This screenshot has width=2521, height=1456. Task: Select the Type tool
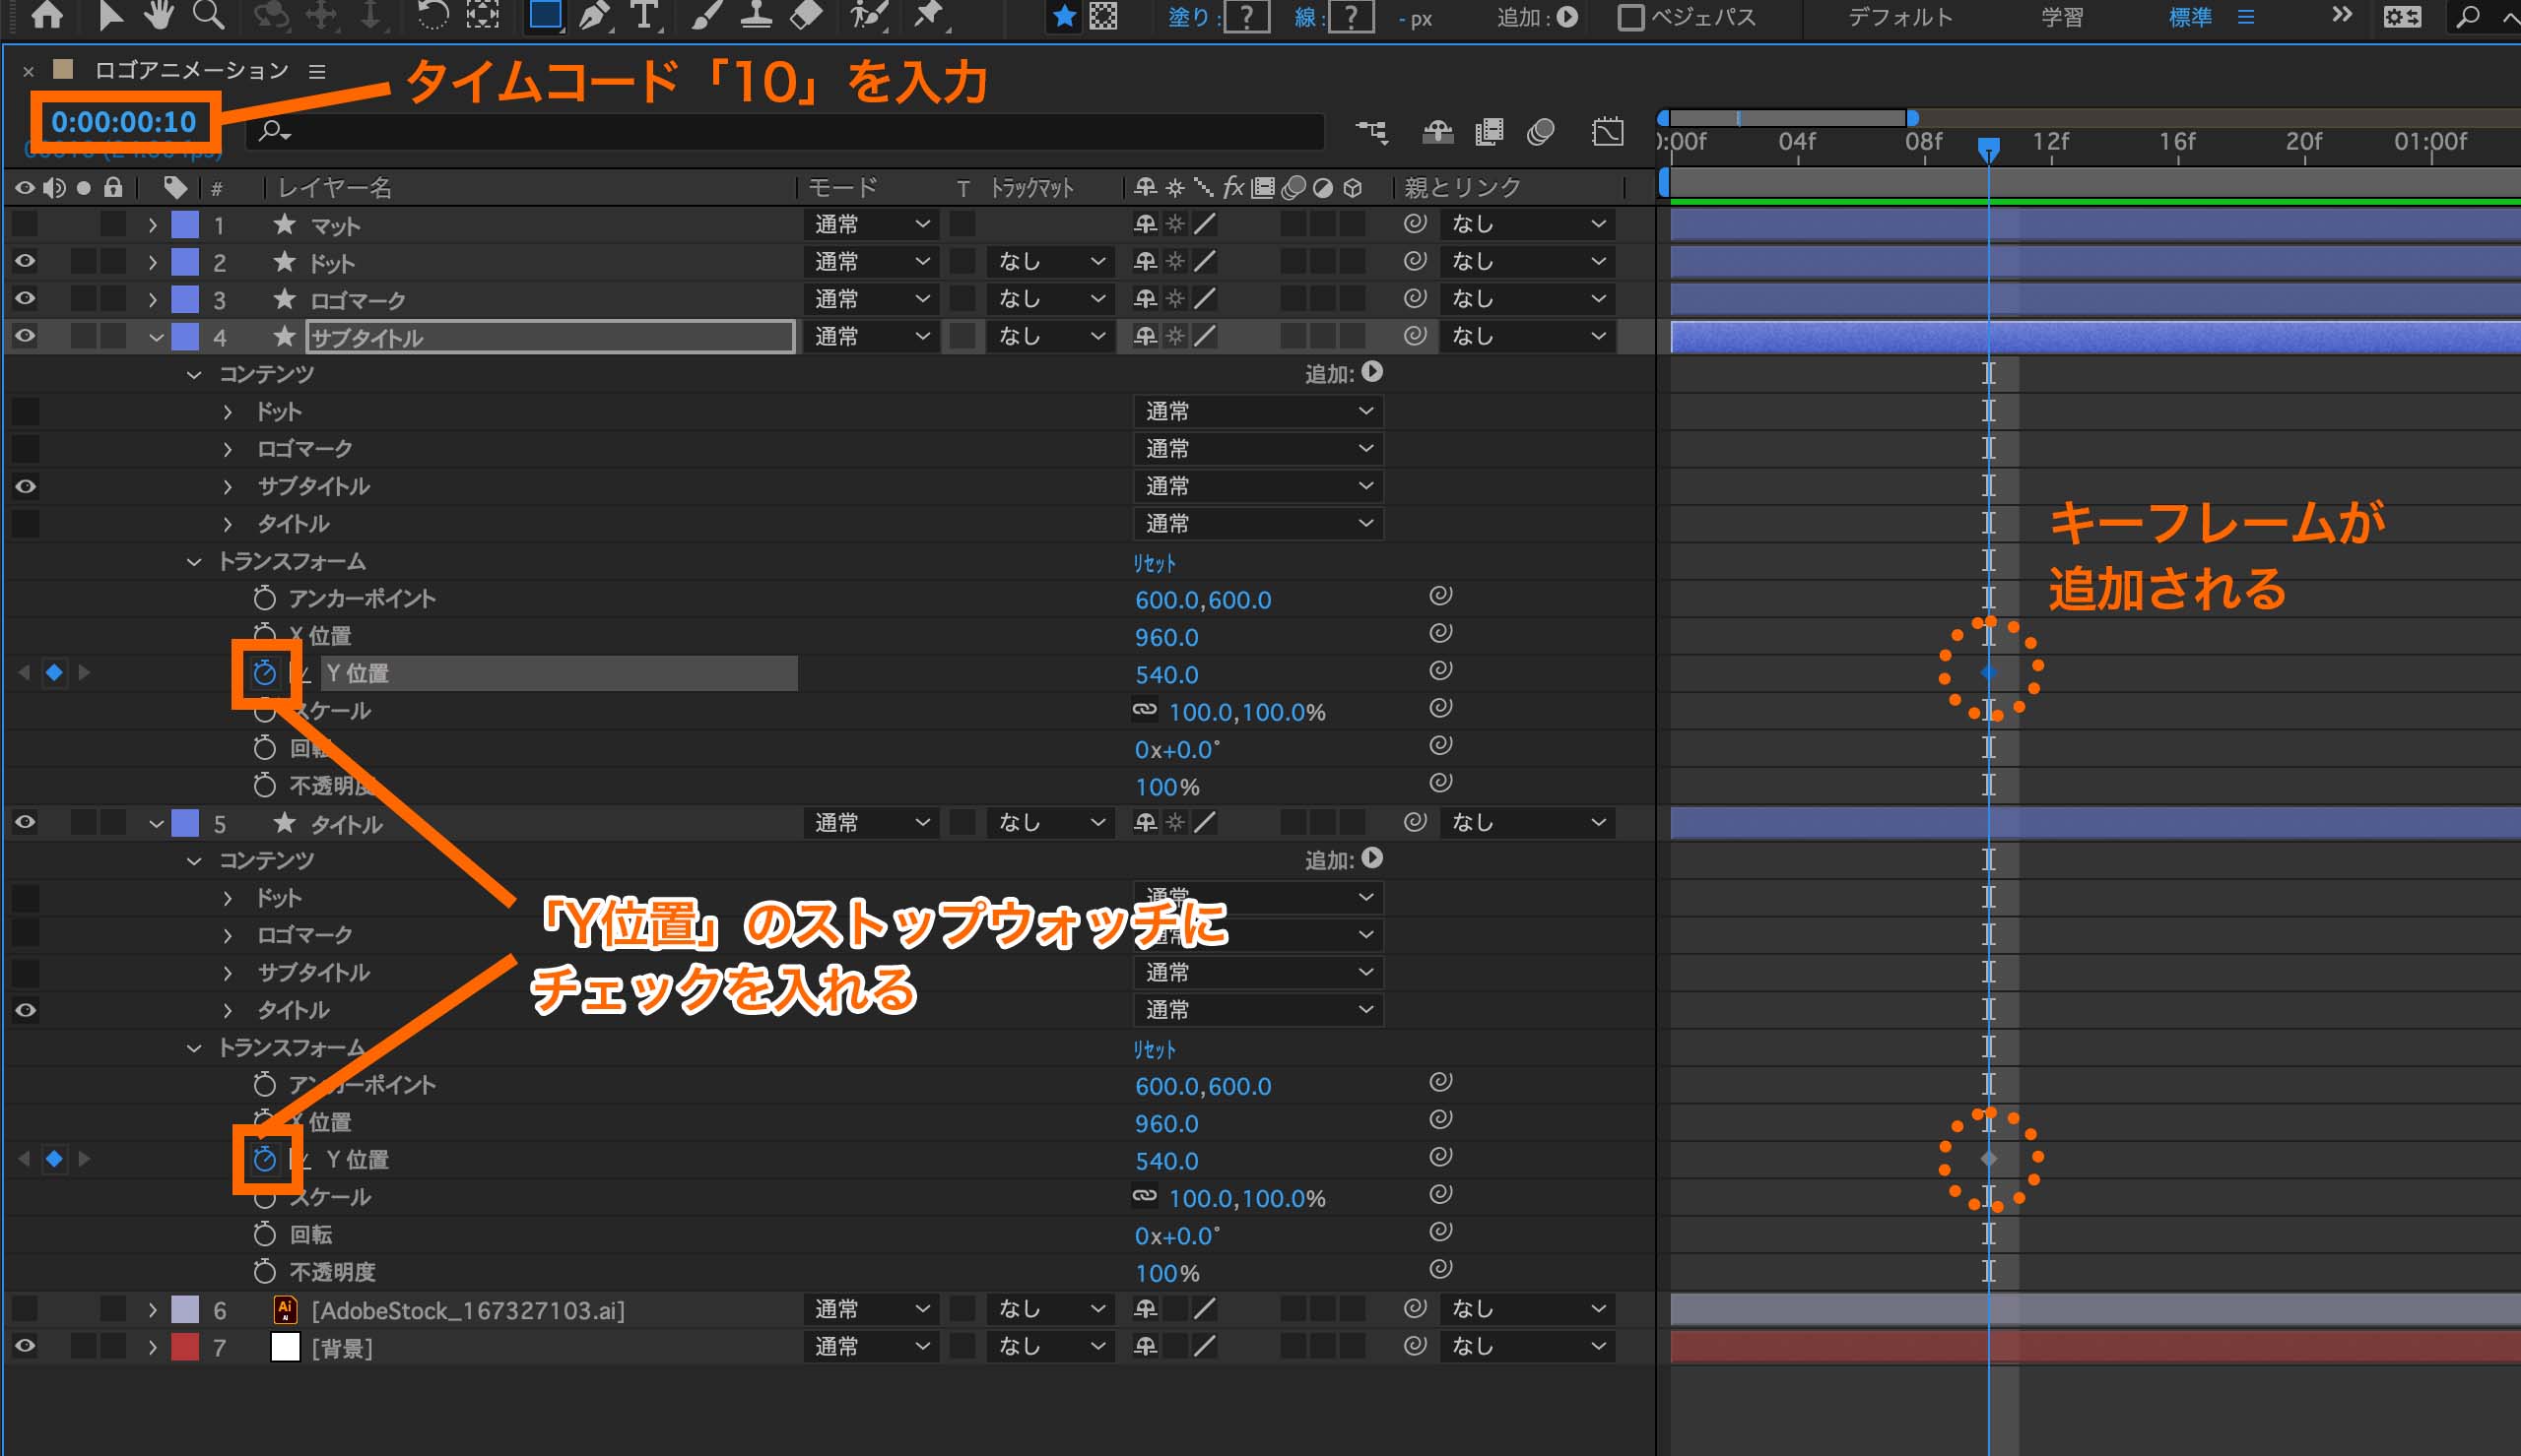pos(644,15)
